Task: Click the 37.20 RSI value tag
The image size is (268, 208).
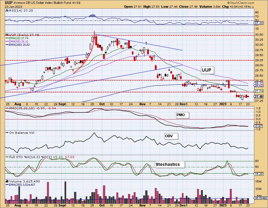Action: pos(258,23)
